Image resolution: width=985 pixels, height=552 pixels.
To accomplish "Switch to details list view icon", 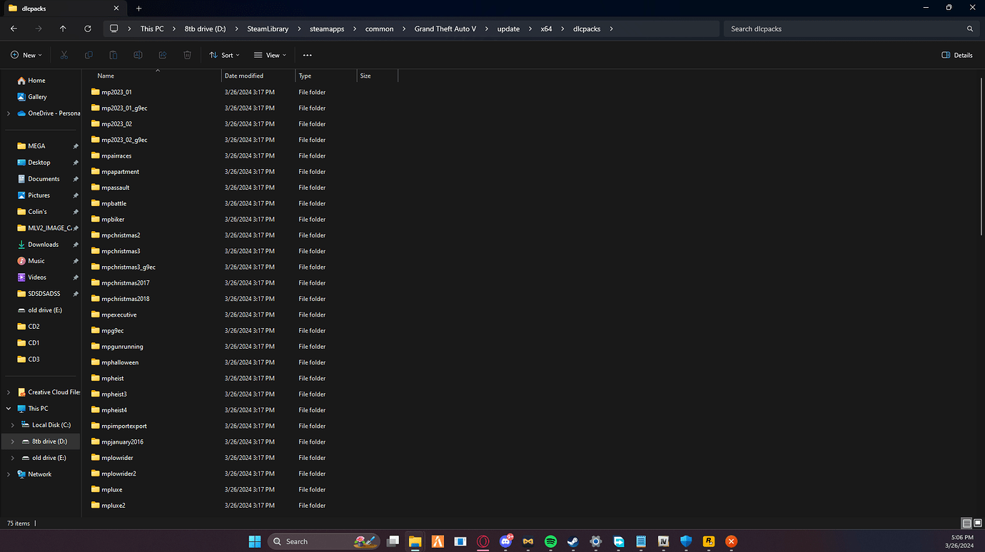I will point(966,523).
